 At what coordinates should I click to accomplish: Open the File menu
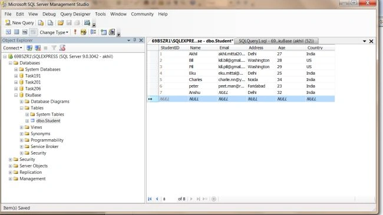point(8,14)
